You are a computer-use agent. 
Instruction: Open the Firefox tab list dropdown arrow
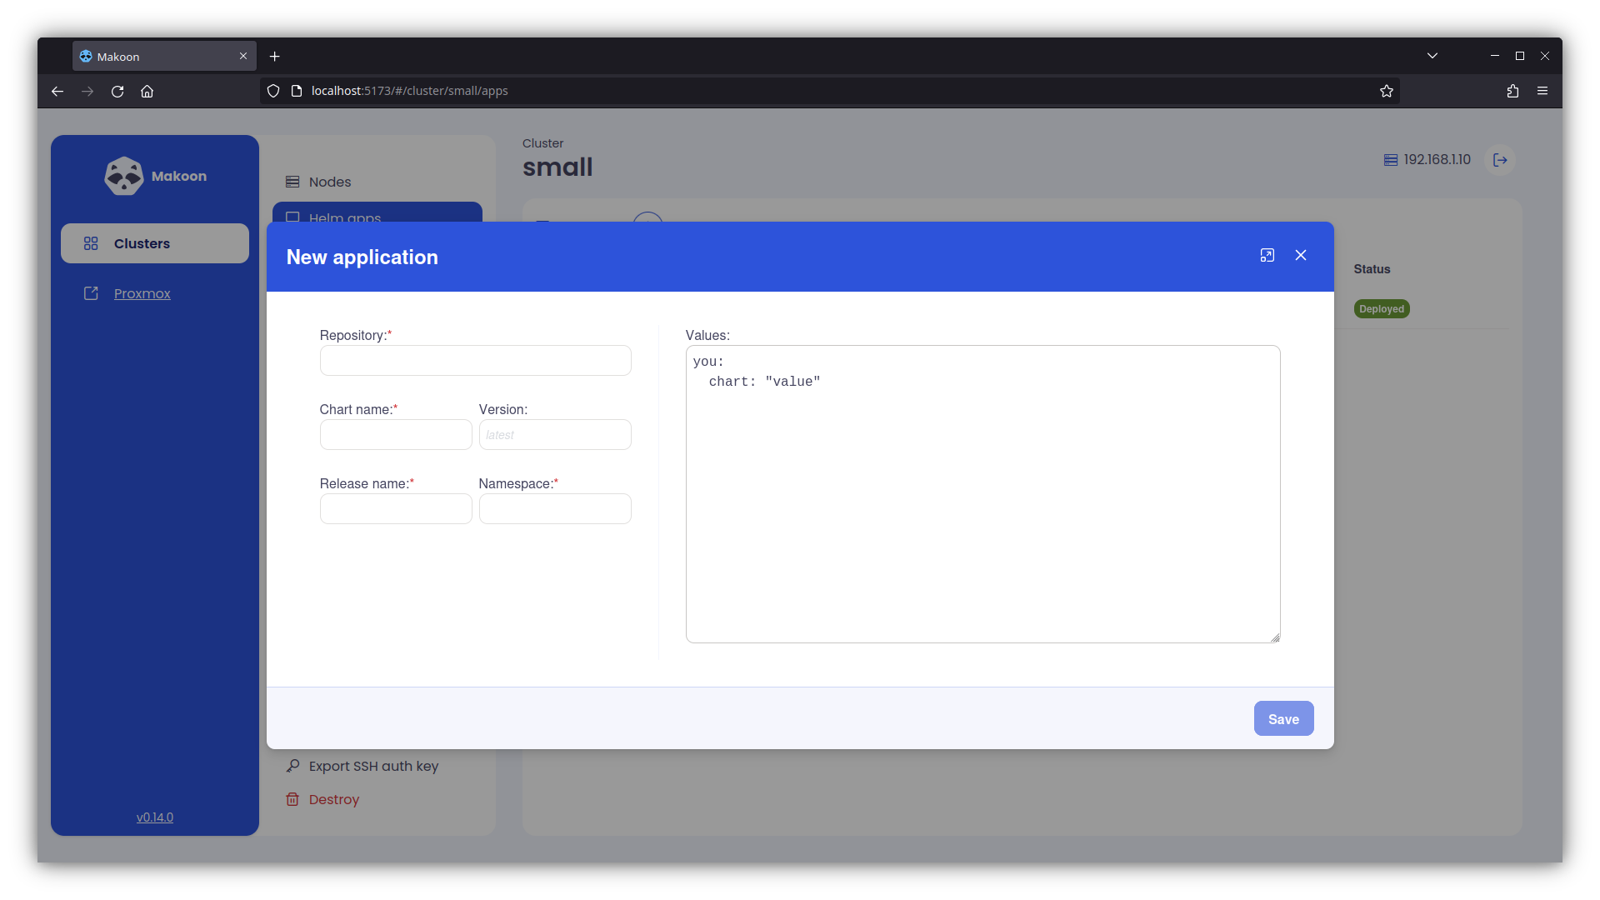click(x=1432, y=56)
